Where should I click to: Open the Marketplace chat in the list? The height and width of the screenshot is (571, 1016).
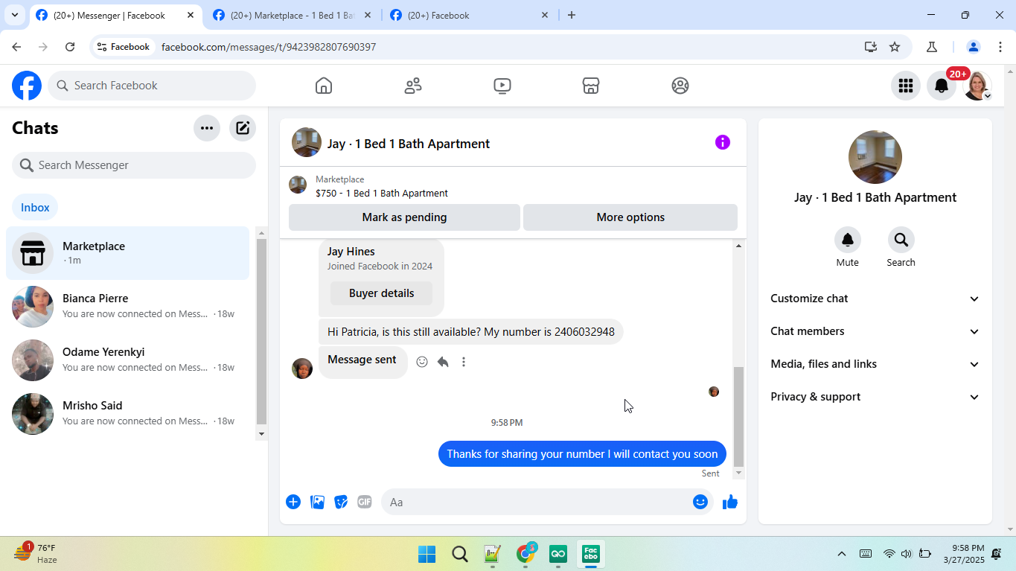point(127,253)
